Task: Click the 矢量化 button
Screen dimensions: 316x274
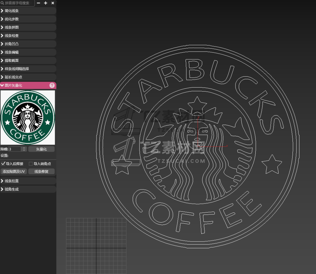Action: (41, 149)
